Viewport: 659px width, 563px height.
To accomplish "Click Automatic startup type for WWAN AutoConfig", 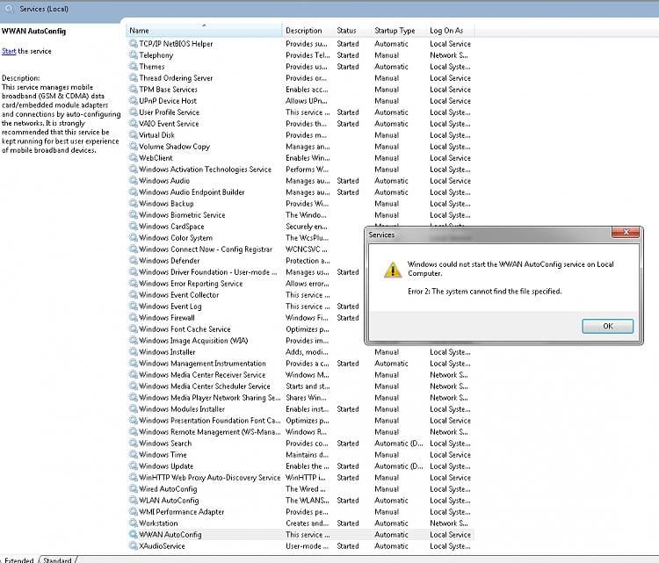I will (x=391, y=534).
